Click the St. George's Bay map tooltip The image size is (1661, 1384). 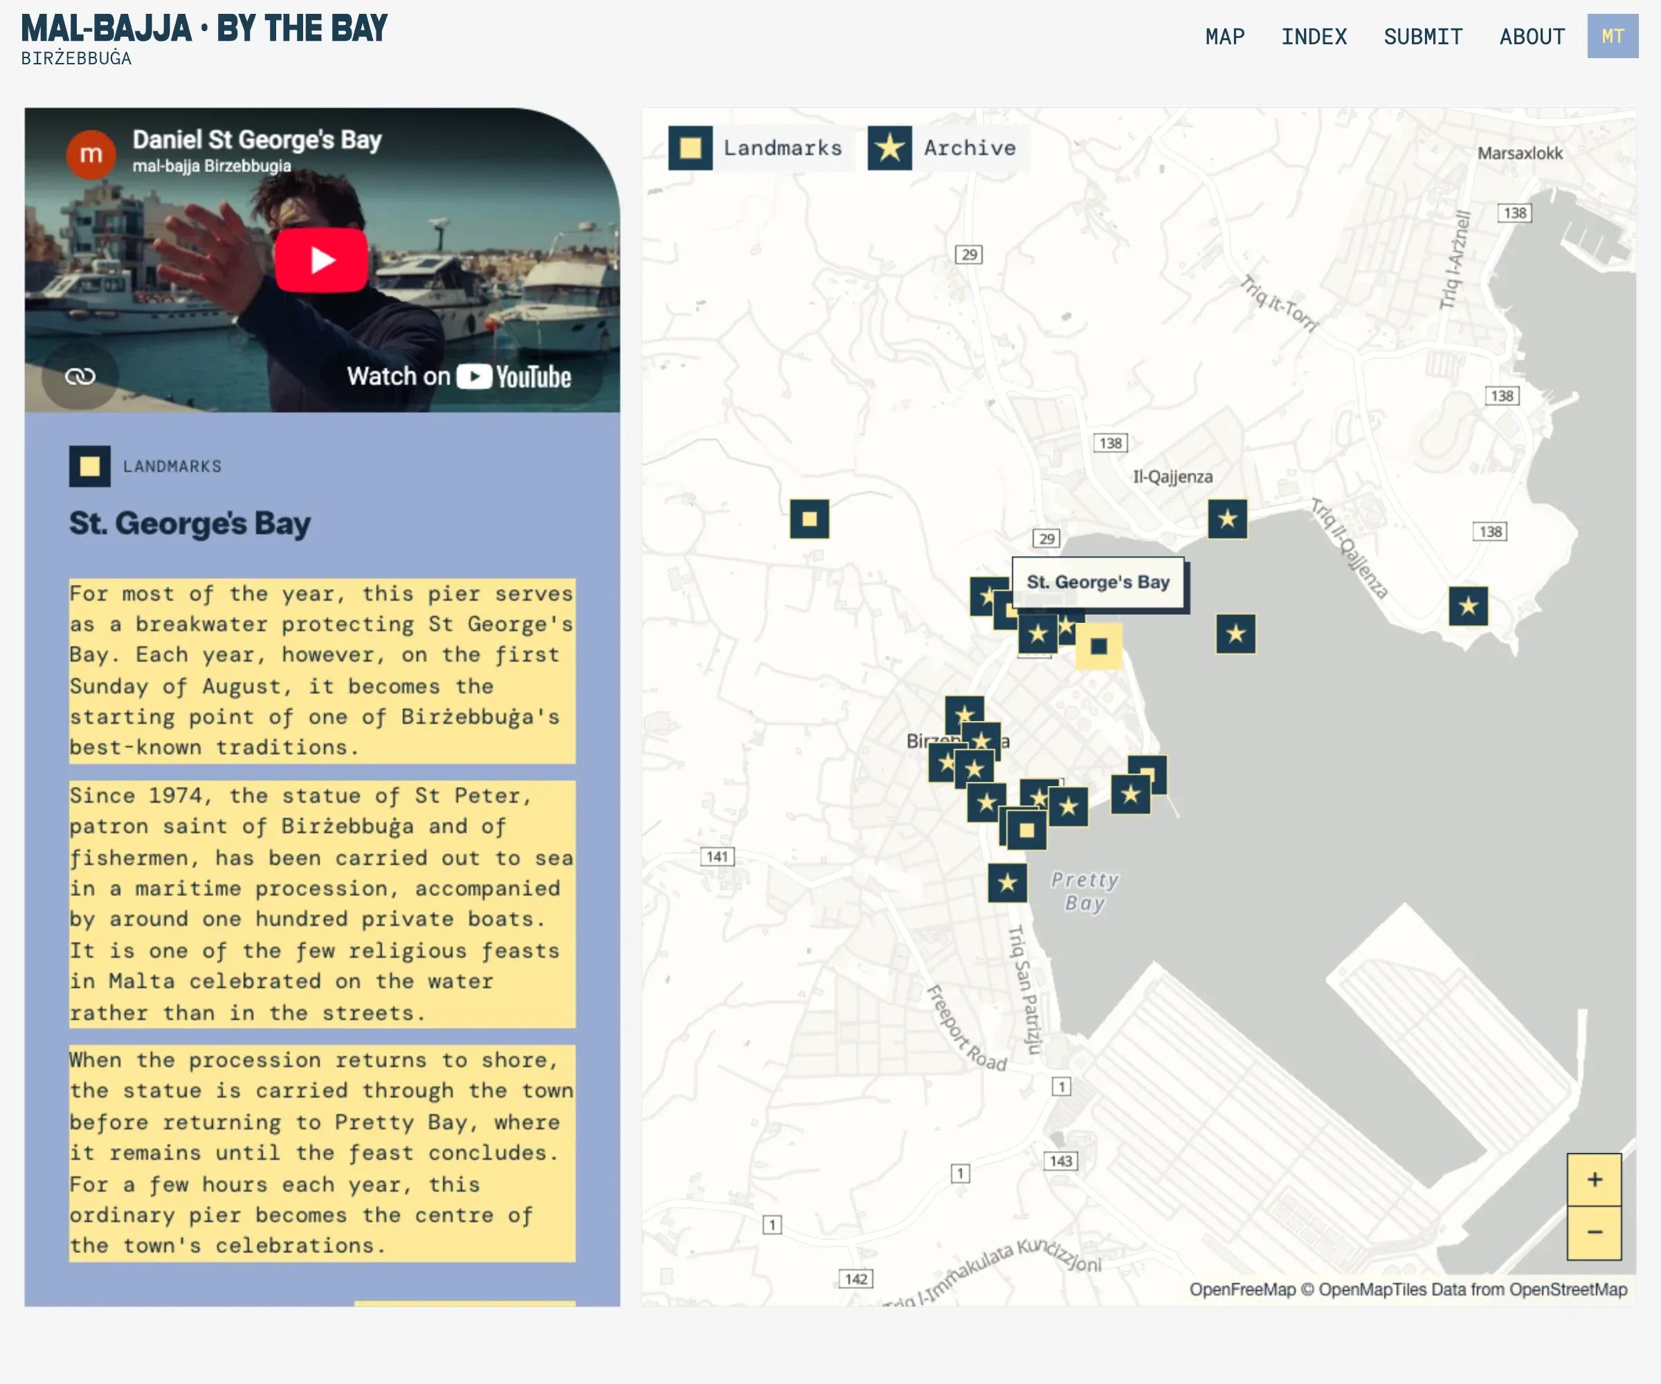point(1098,582)
